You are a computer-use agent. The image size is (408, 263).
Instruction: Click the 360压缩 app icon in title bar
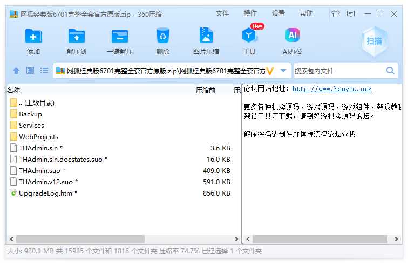14,14
